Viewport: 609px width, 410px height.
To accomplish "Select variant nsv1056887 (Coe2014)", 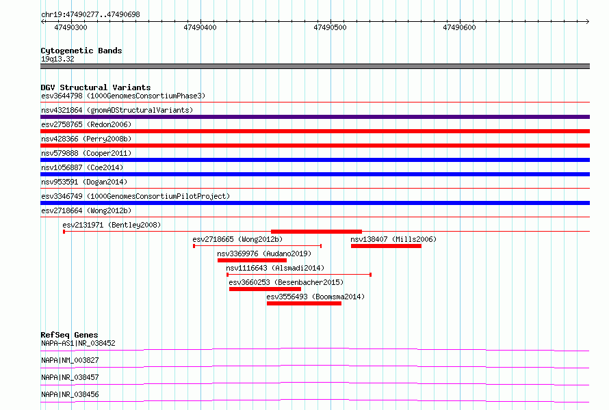I will coord(82,167).
